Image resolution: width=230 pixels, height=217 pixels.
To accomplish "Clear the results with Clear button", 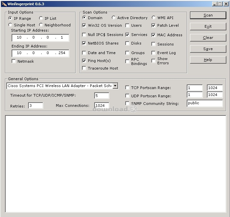I will (x=208, y=38).
